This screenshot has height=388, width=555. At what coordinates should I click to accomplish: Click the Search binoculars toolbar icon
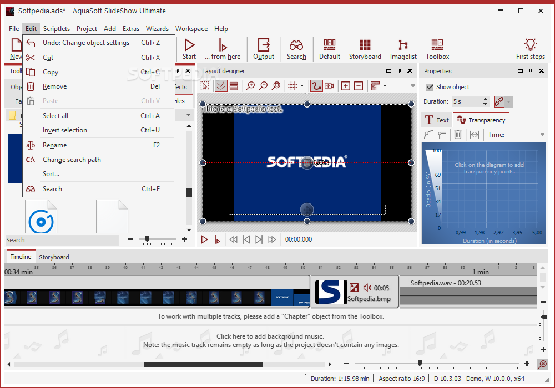click(296, 45)
